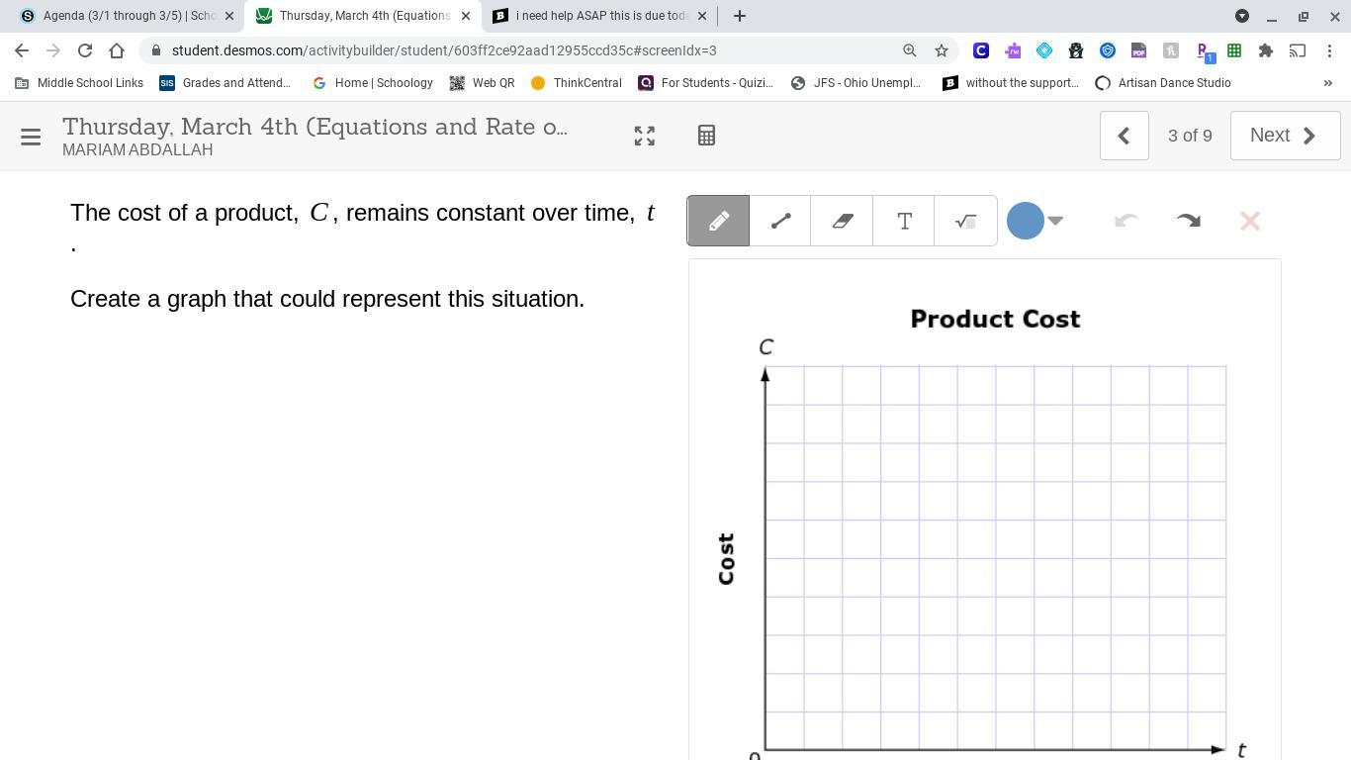Viewport: 1351px width, 760px height.
Task: Go back to the previous screen
Action: pos(1124,136)
